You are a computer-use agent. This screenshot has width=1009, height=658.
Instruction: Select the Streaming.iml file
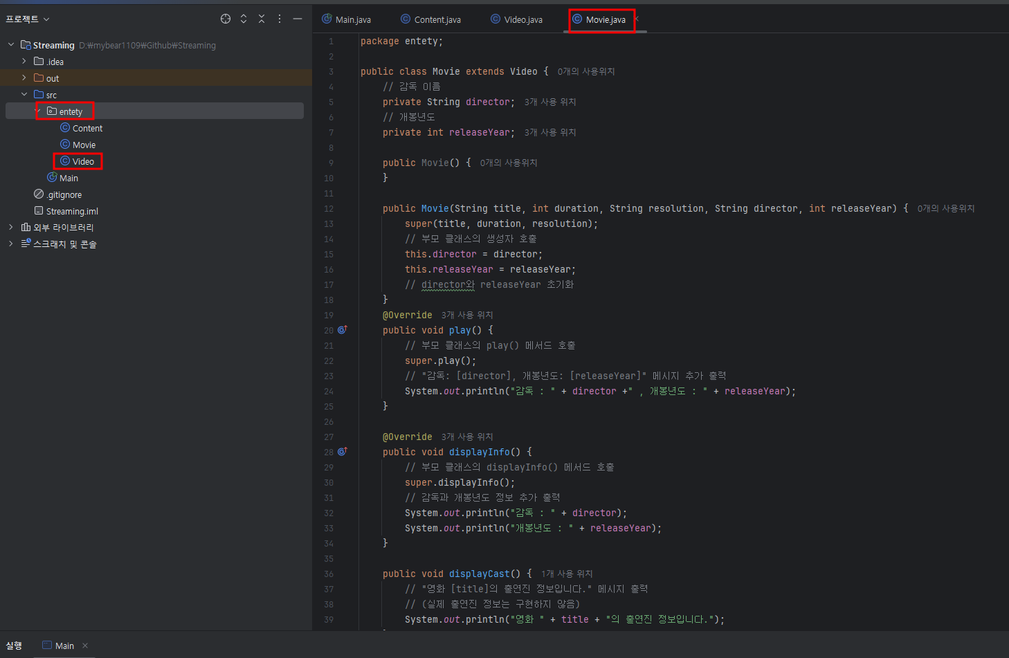(x=72, y=211)
